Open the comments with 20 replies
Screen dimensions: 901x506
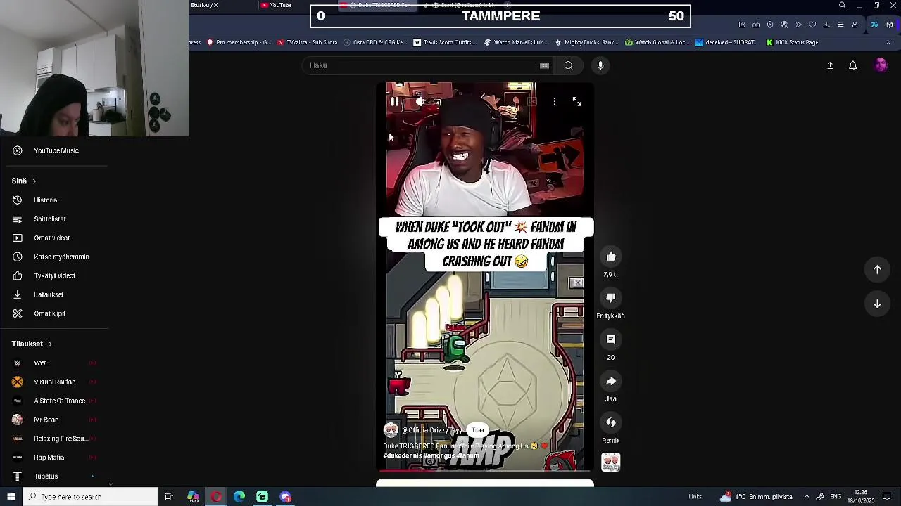tap(611, 339)
